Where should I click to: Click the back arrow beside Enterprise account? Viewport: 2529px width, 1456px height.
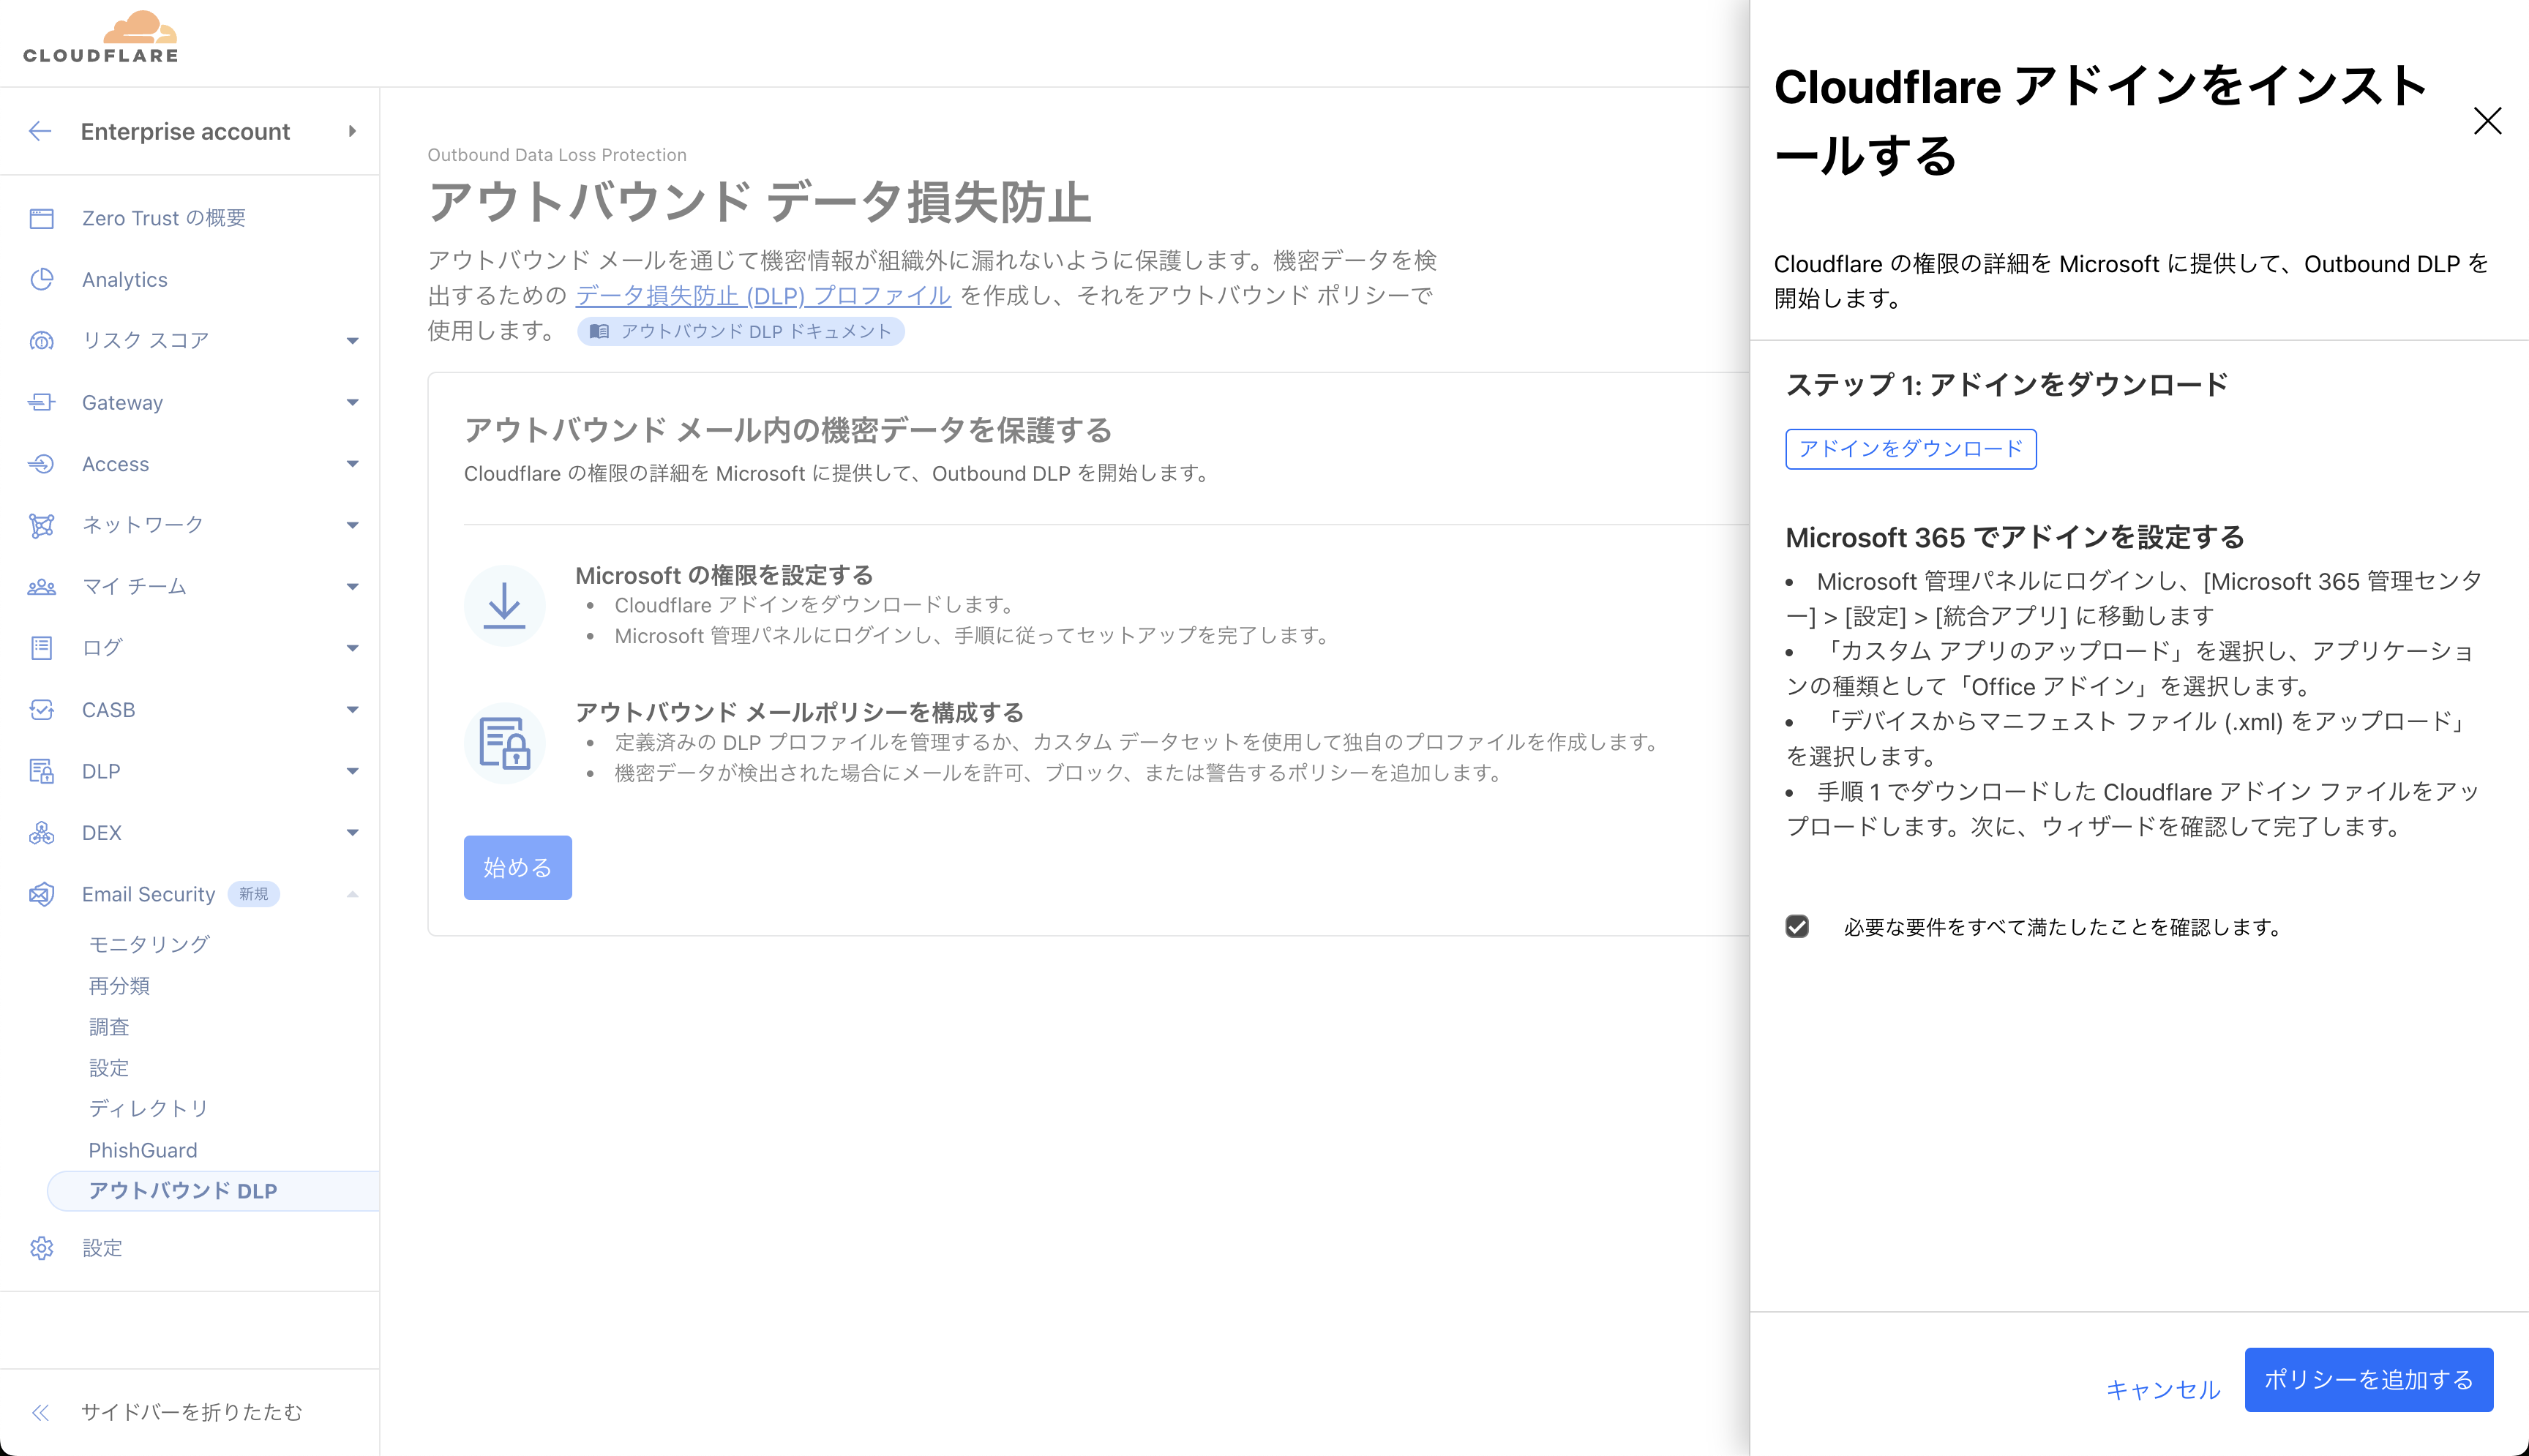[x=40, y=131]
